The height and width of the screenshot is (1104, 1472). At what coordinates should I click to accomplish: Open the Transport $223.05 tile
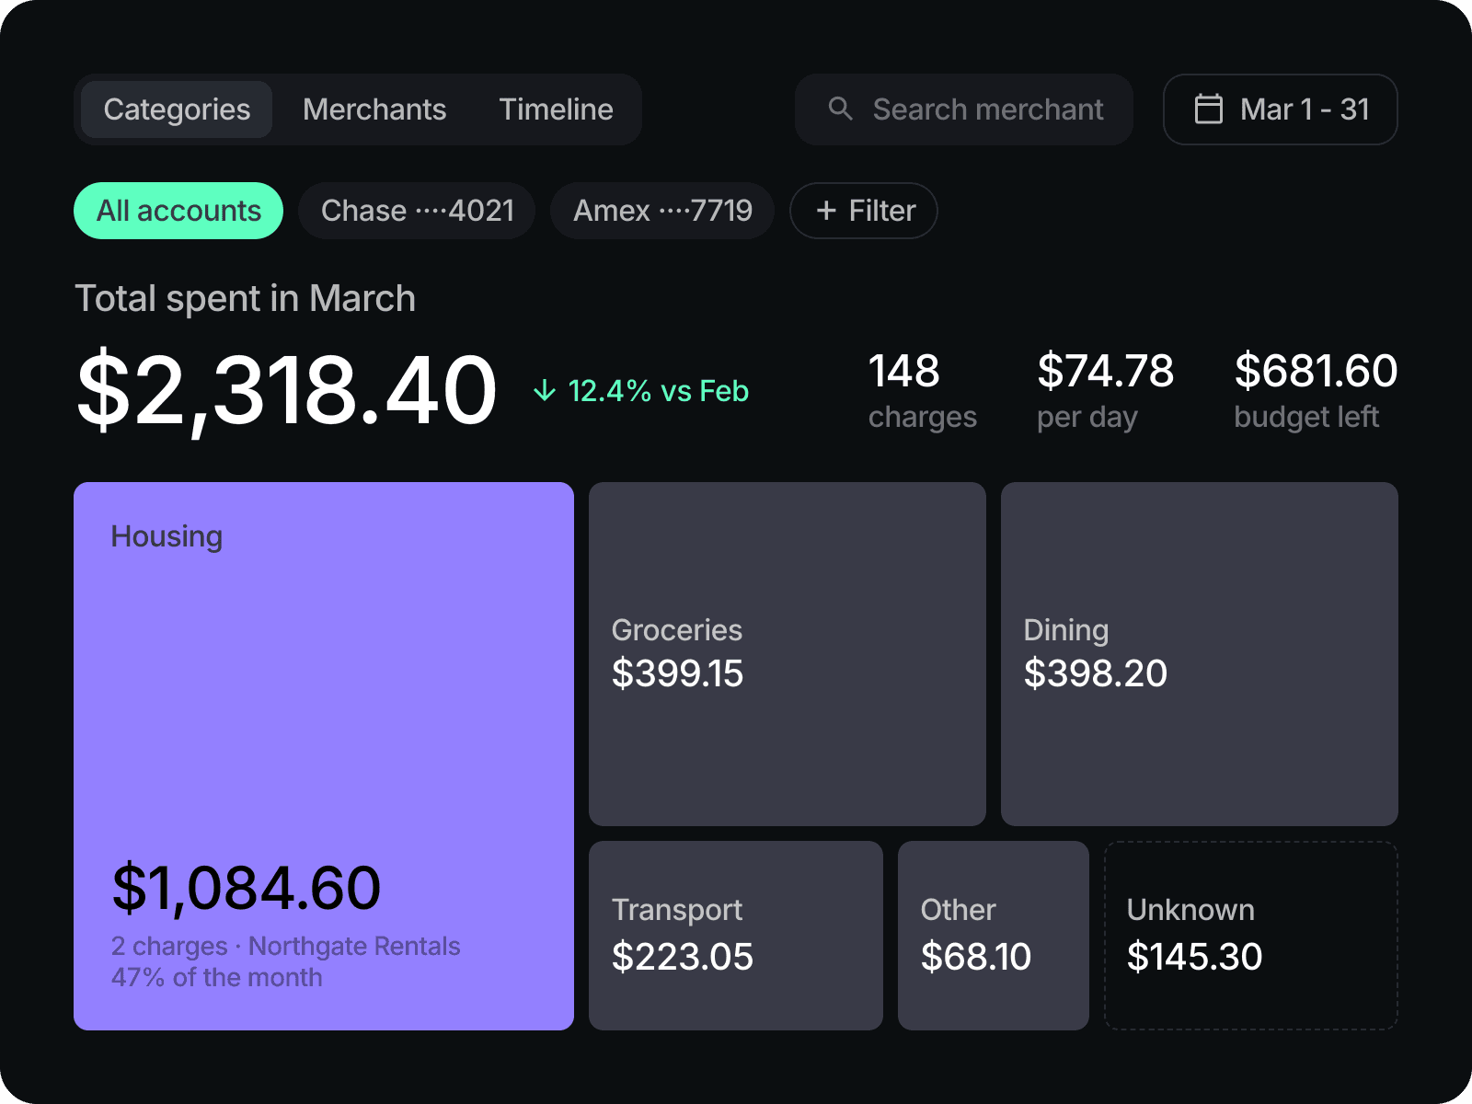[736, 936]
